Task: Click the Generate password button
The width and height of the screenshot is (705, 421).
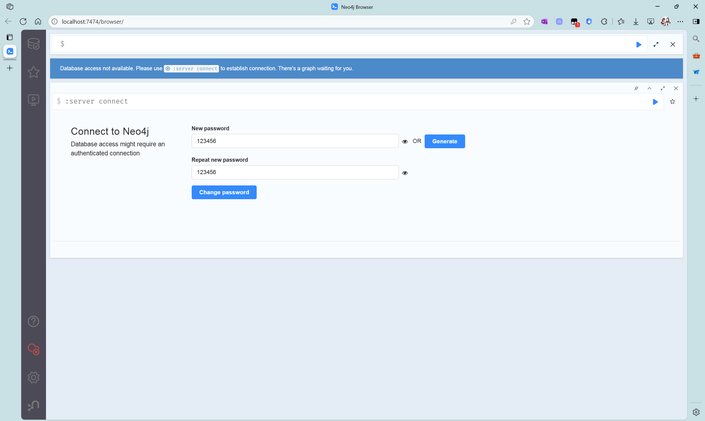Action: click(444, 141)
